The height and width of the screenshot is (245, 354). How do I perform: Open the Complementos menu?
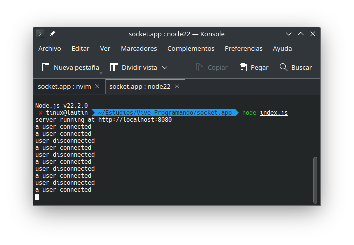(191, 49)
